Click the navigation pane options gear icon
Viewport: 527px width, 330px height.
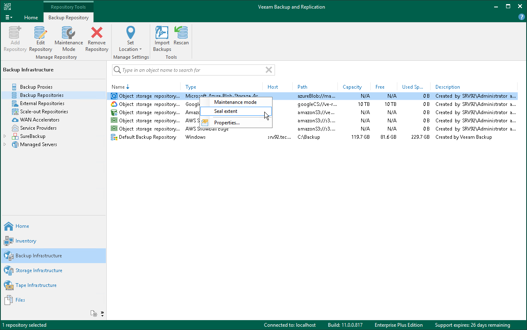point(94,314)
